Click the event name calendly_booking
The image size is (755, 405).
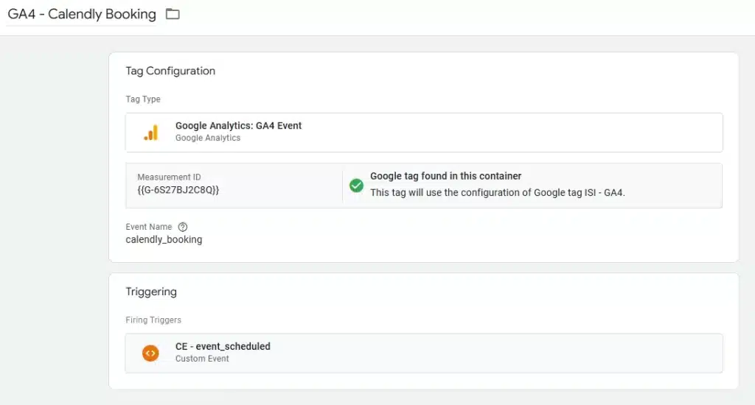click(164, 239)
